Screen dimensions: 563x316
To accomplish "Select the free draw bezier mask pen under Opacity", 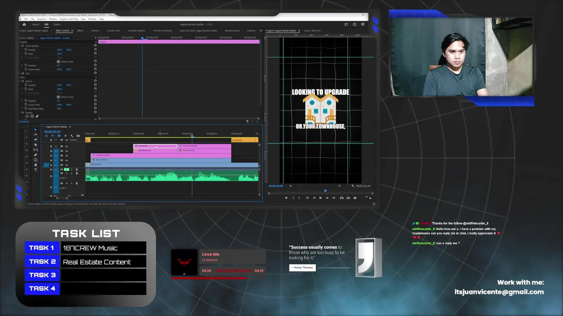I will 37,116.
